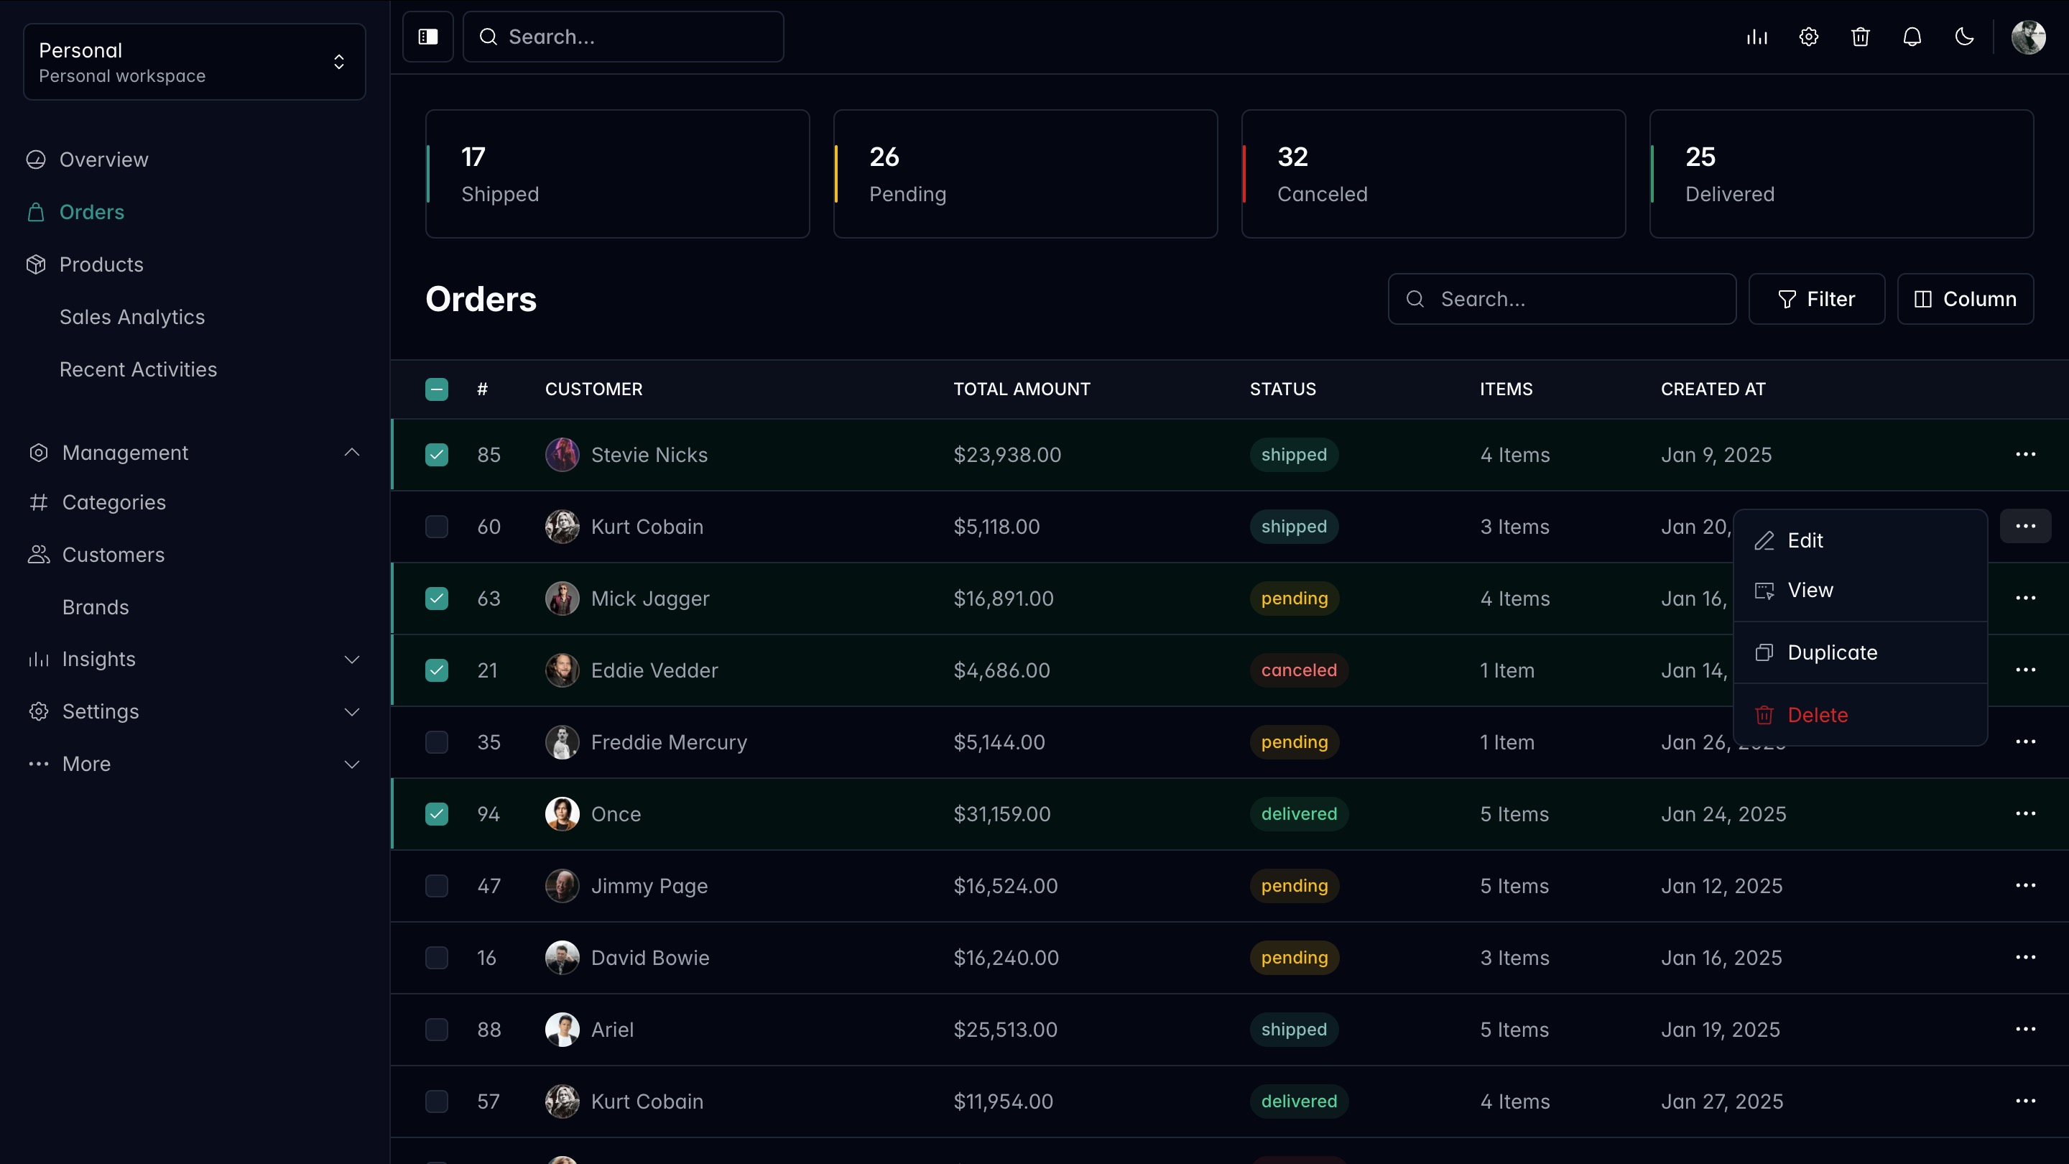
Task: Switch theme with moon icon
Action: click(x=1964, y=37)
